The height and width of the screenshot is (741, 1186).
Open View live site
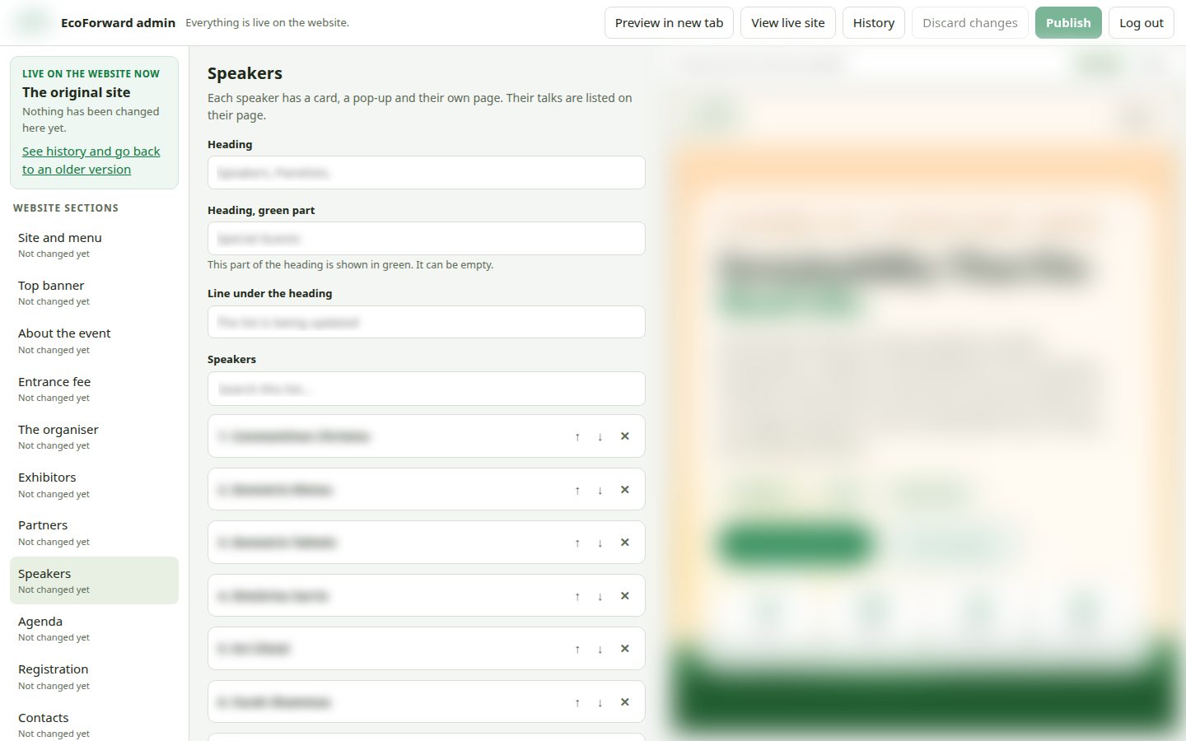pyautogui.click(x=788, y=23)
